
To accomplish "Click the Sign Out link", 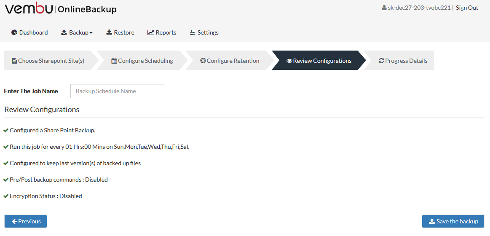I will coord(467,8).
